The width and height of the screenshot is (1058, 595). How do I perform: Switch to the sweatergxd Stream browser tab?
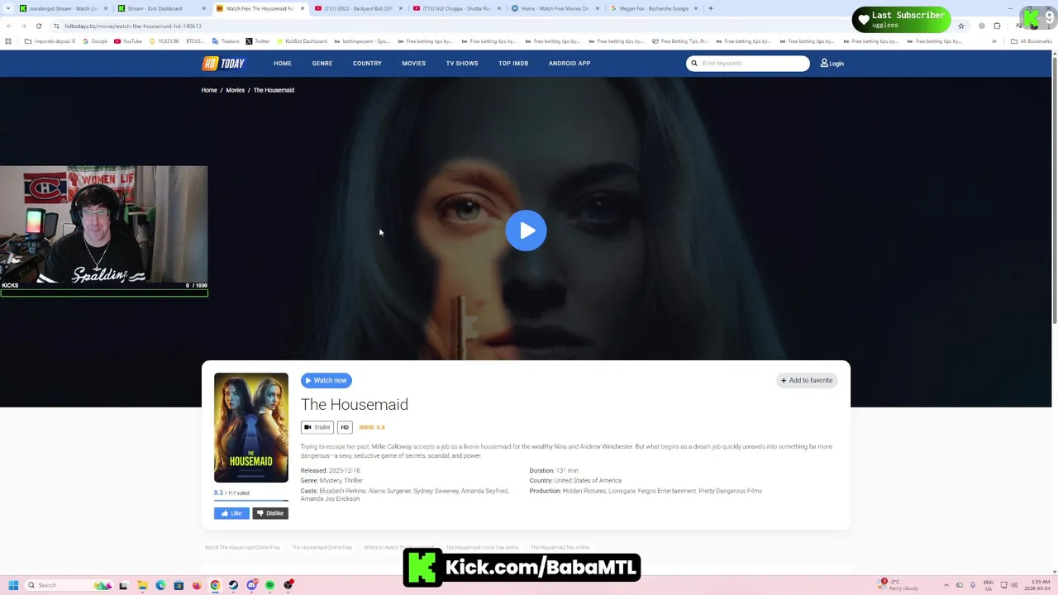(x=64, y=8)
